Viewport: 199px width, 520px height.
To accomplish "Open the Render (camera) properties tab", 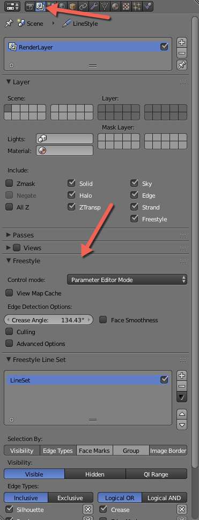I will [x=30, y=6].
